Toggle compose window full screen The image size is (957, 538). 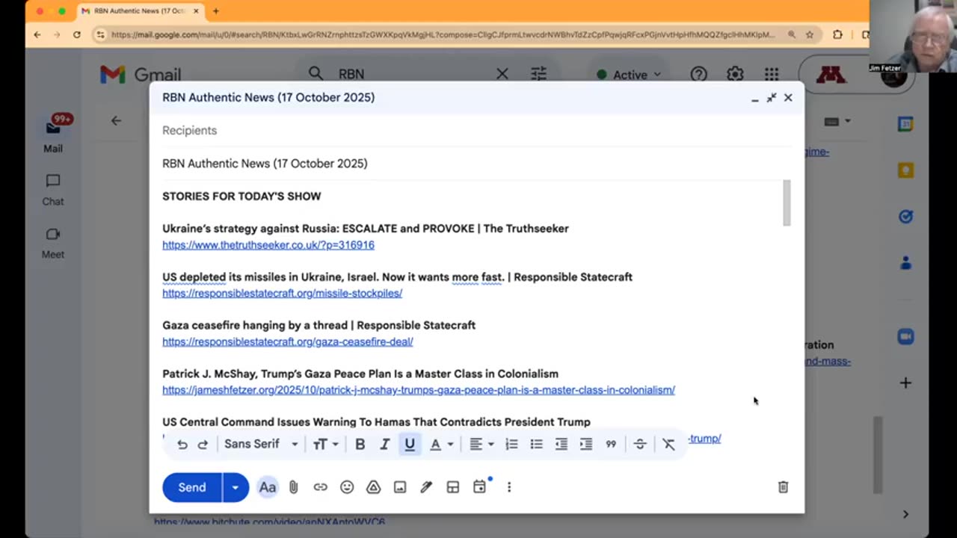772,98
